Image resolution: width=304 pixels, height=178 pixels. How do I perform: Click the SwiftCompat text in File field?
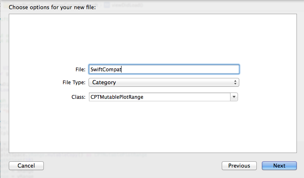(106, 70)
